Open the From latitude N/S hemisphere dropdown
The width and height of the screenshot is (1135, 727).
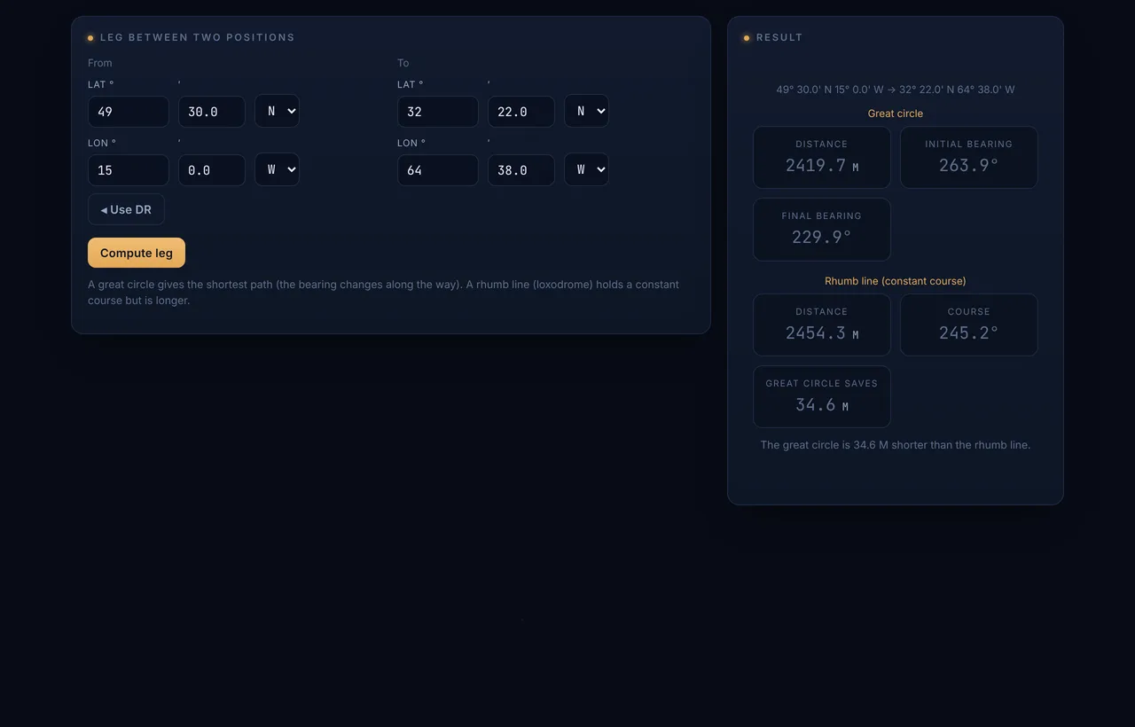pyautogui.click(x=277, y=111)
